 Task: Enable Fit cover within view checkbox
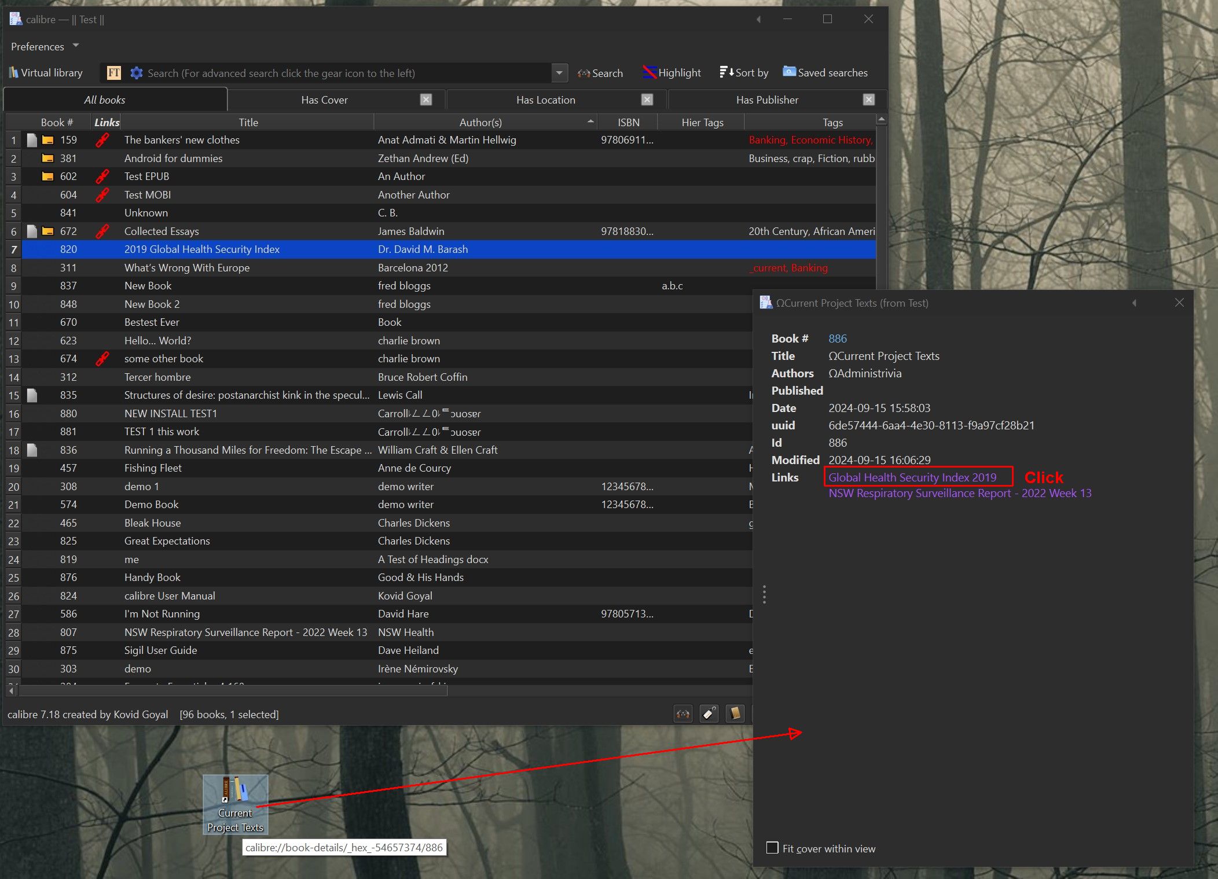point(772,848)
